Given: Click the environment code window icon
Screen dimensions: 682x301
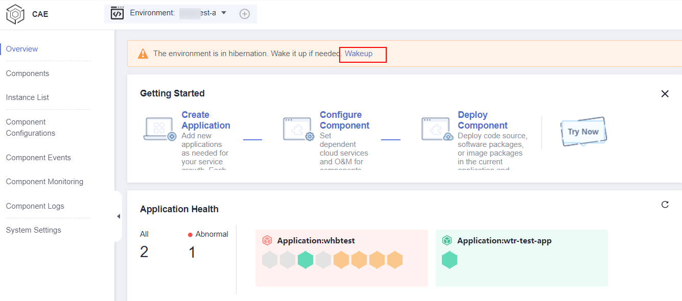Looking at the screenshot, I should (x=117, y=13).
